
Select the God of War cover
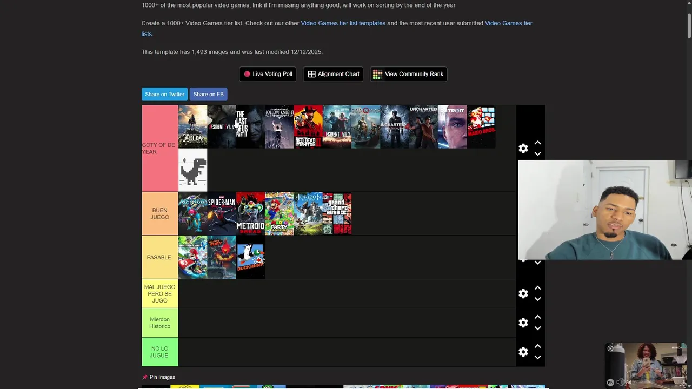coord(365,126)
